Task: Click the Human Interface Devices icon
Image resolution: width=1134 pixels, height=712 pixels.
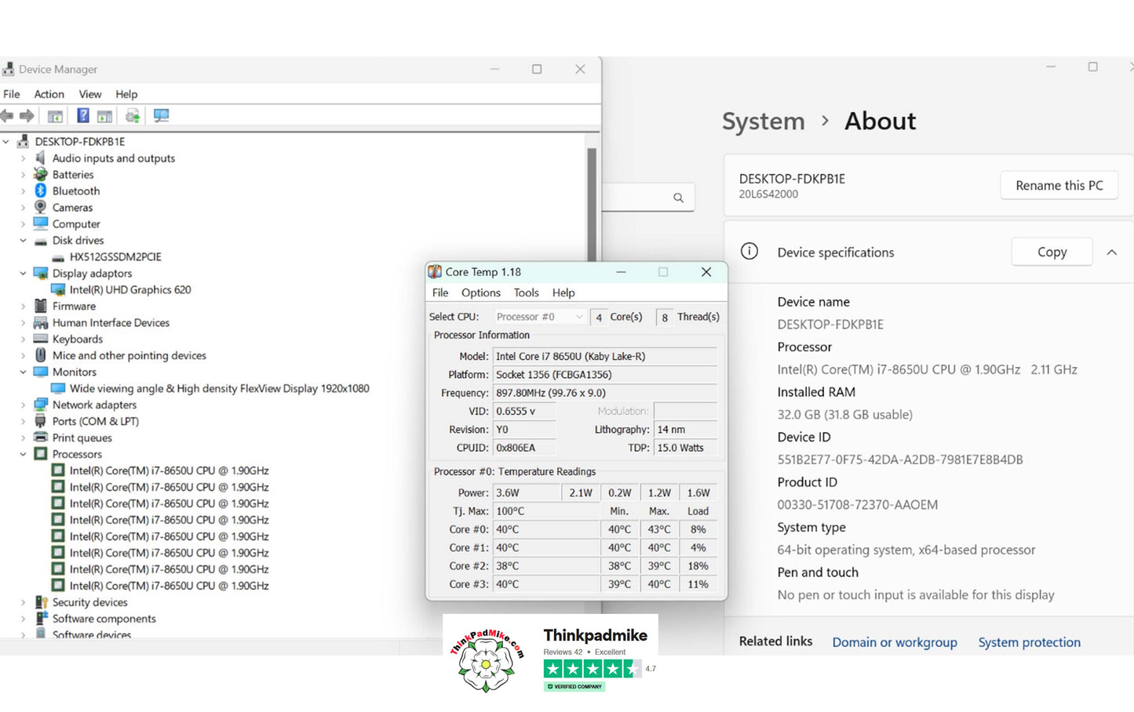Action: [x=41, y=322]
